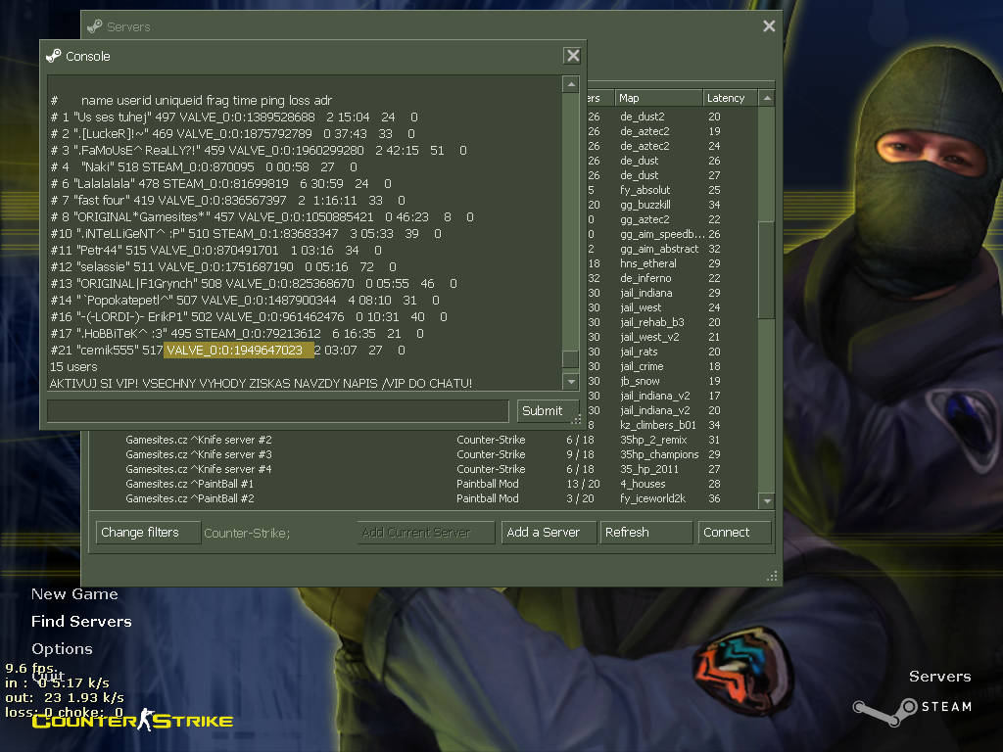
Task: Sort servers by Map column header
Action: pyautogui.click(x=658, y=98)
